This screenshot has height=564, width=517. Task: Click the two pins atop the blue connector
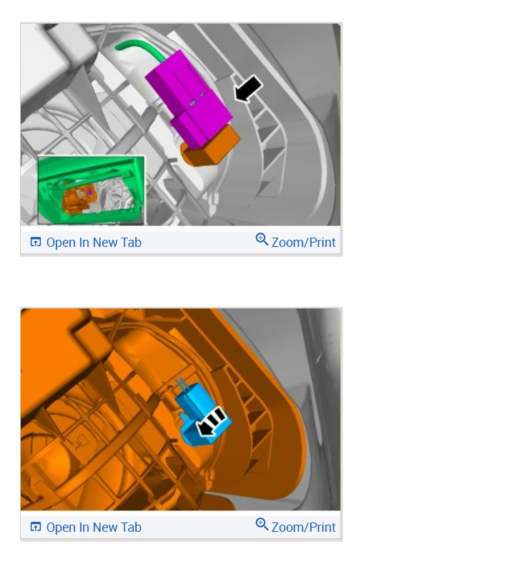pyautogui.click(x=182, y=385)
